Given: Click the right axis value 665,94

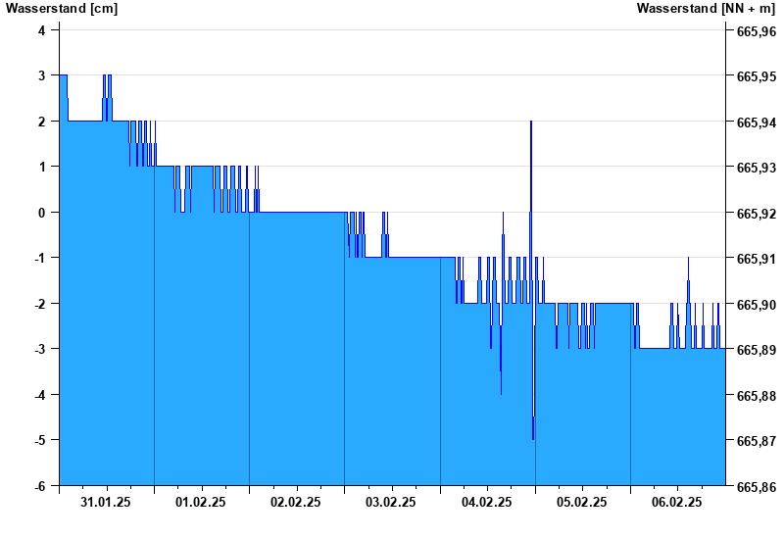Looking at the screenshot, I should click(756, 122).
